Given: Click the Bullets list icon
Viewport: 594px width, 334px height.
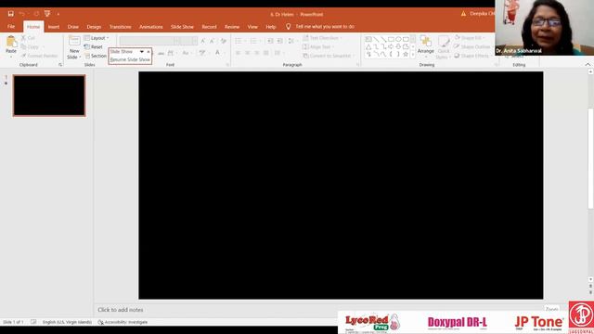Looking at the screenshot, I should 239,41.
